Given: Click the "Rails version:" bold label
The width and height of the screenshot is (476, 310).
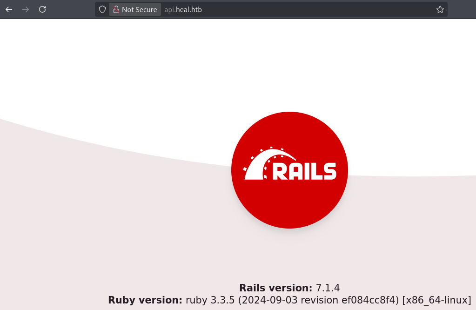Looking at the screenshot, I should coord(275,288).
